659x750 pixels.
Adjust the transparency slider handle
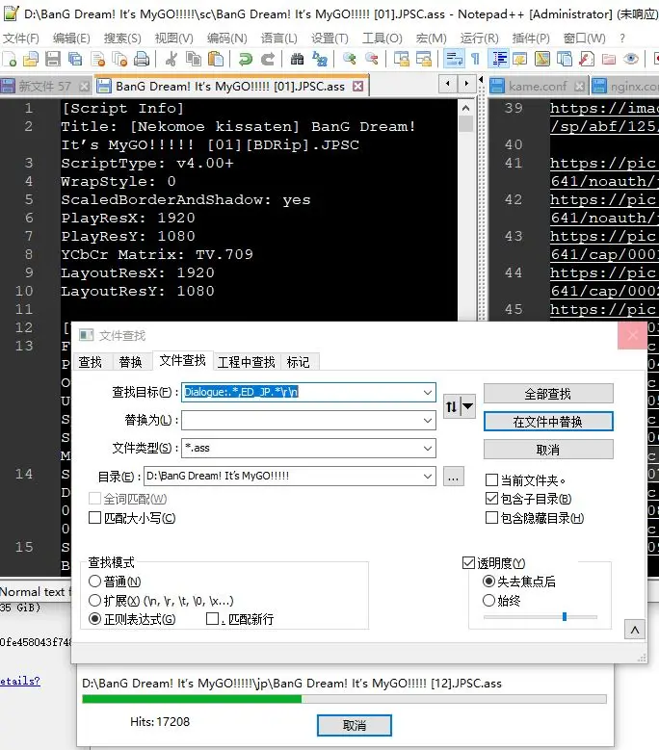pos(565,616)
